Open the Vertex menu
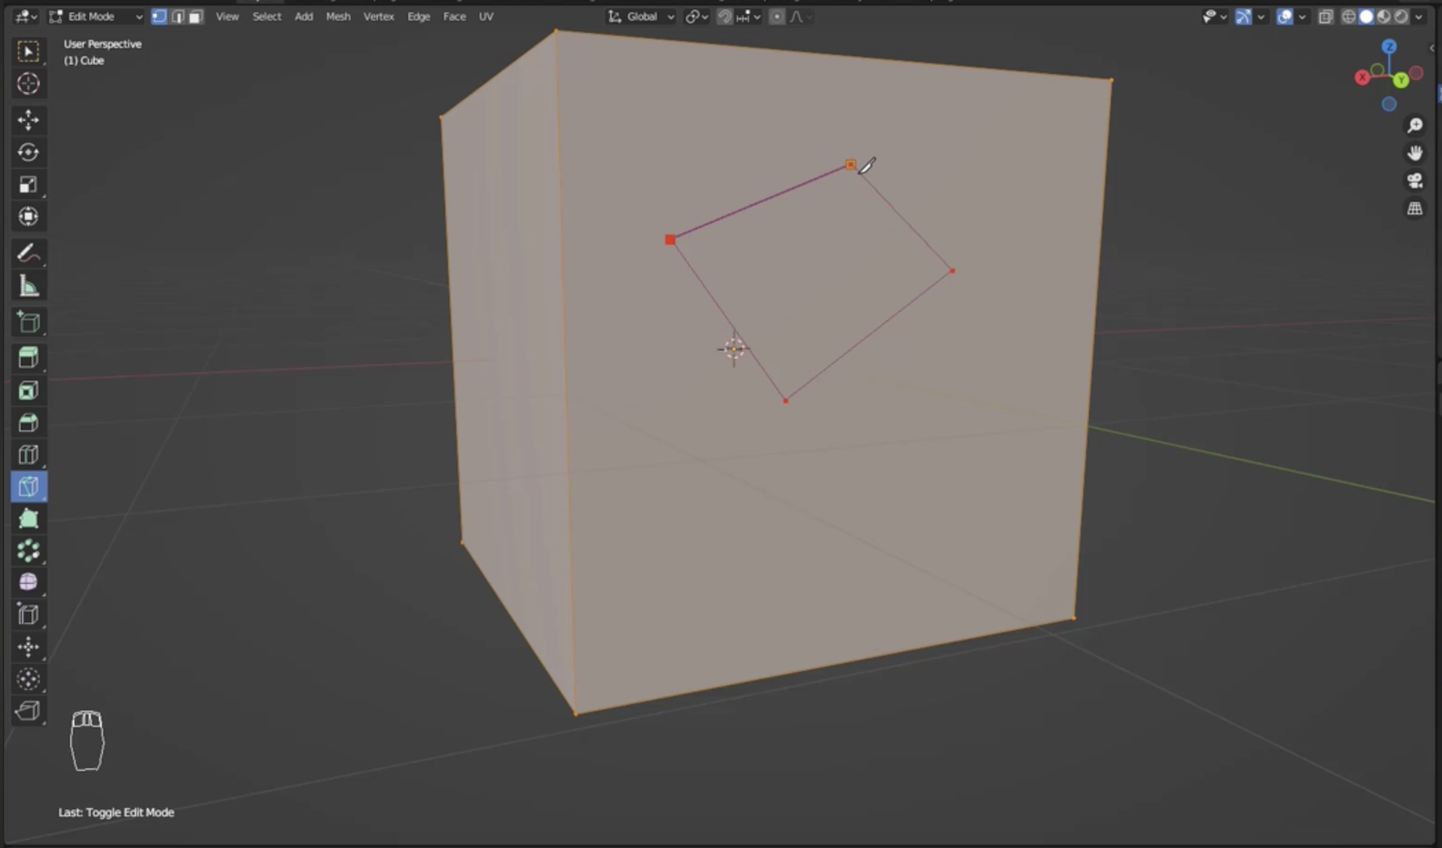 coord(378,16)
